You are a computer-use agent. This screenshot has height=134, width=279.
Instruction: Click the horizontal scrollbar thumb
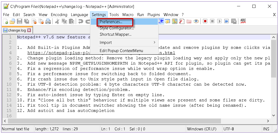coord(114,121)
